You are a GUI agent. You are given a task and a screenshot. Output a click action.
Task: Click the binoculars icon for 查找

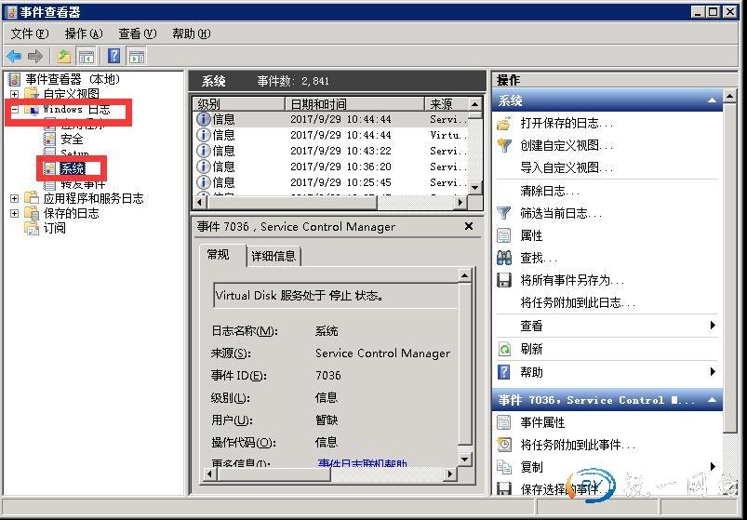[504, 258]
